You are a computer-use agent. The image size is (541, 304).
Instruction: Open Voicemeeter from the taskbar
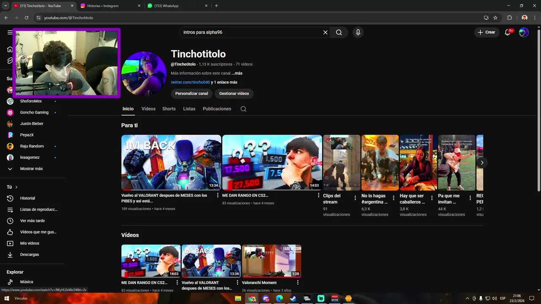coord(335,299)
